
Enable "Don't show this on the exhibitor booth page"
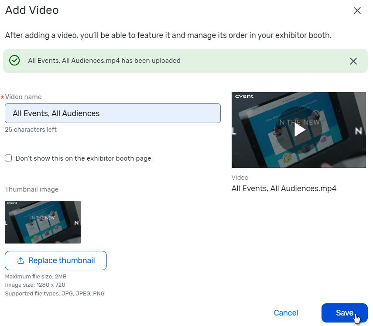8,158
